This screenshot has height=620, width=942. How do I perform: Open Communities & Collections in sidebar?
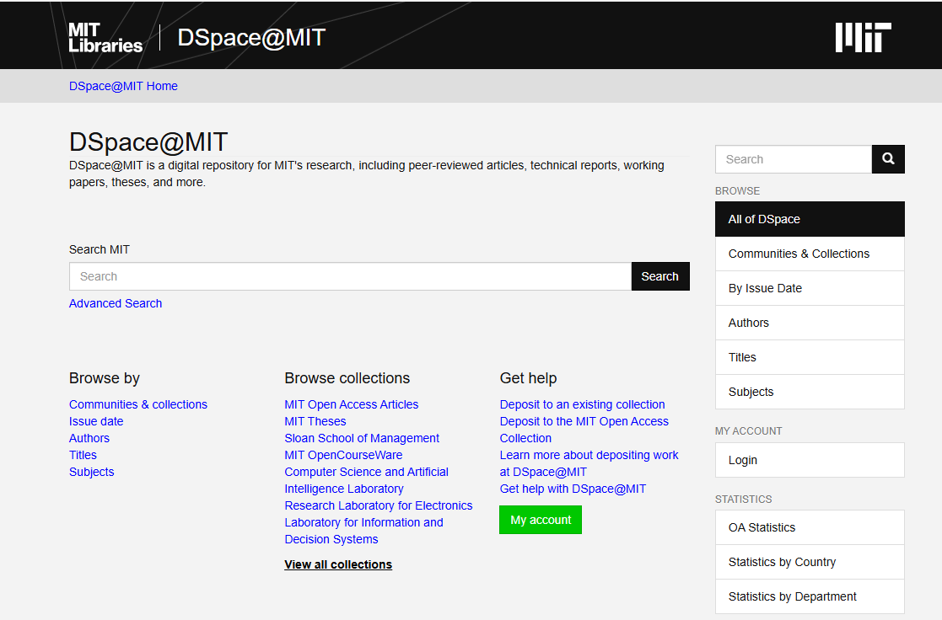point(810,254)
